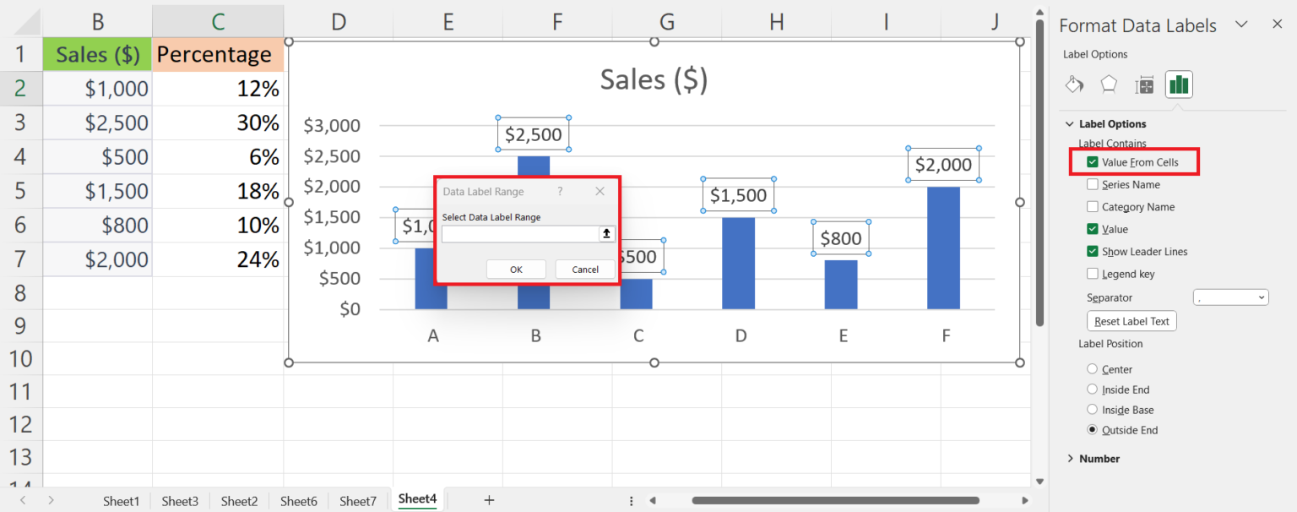Expand the Number section

click(1071, 458)
